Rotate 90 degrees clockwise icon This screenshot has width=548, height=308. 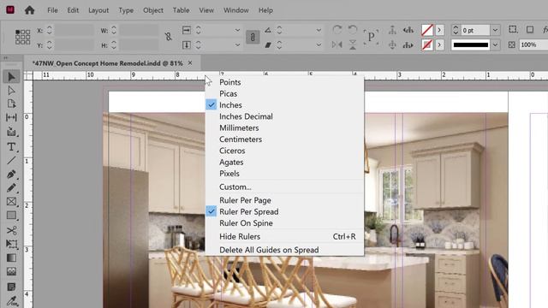(337, 30)
